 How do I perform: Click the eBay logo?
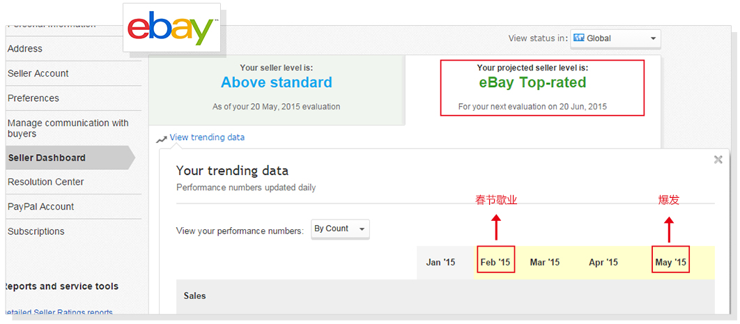(171, 28)
